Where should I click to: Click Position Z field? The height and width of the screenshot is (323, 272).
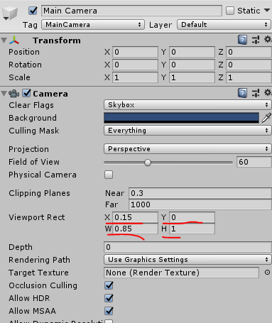pyautogui.click(x=249, y=52)
